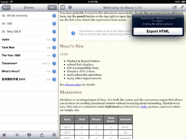The height and width of the screenshot is (139, 186).
Task: Open details arrow for The Year 1989
Action: (x=54, y=56)
